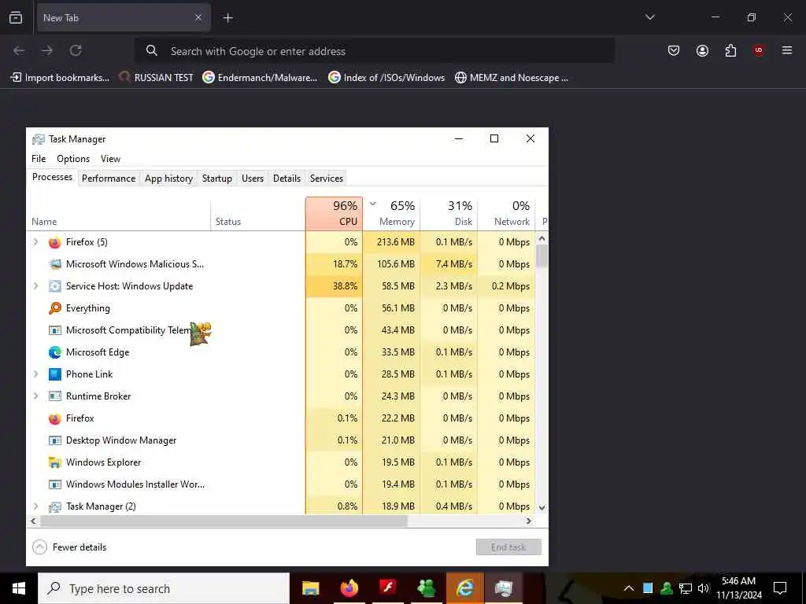Click the volume speaker tray icon
This screenshot has height=604, width=806.
pos(703,588)
